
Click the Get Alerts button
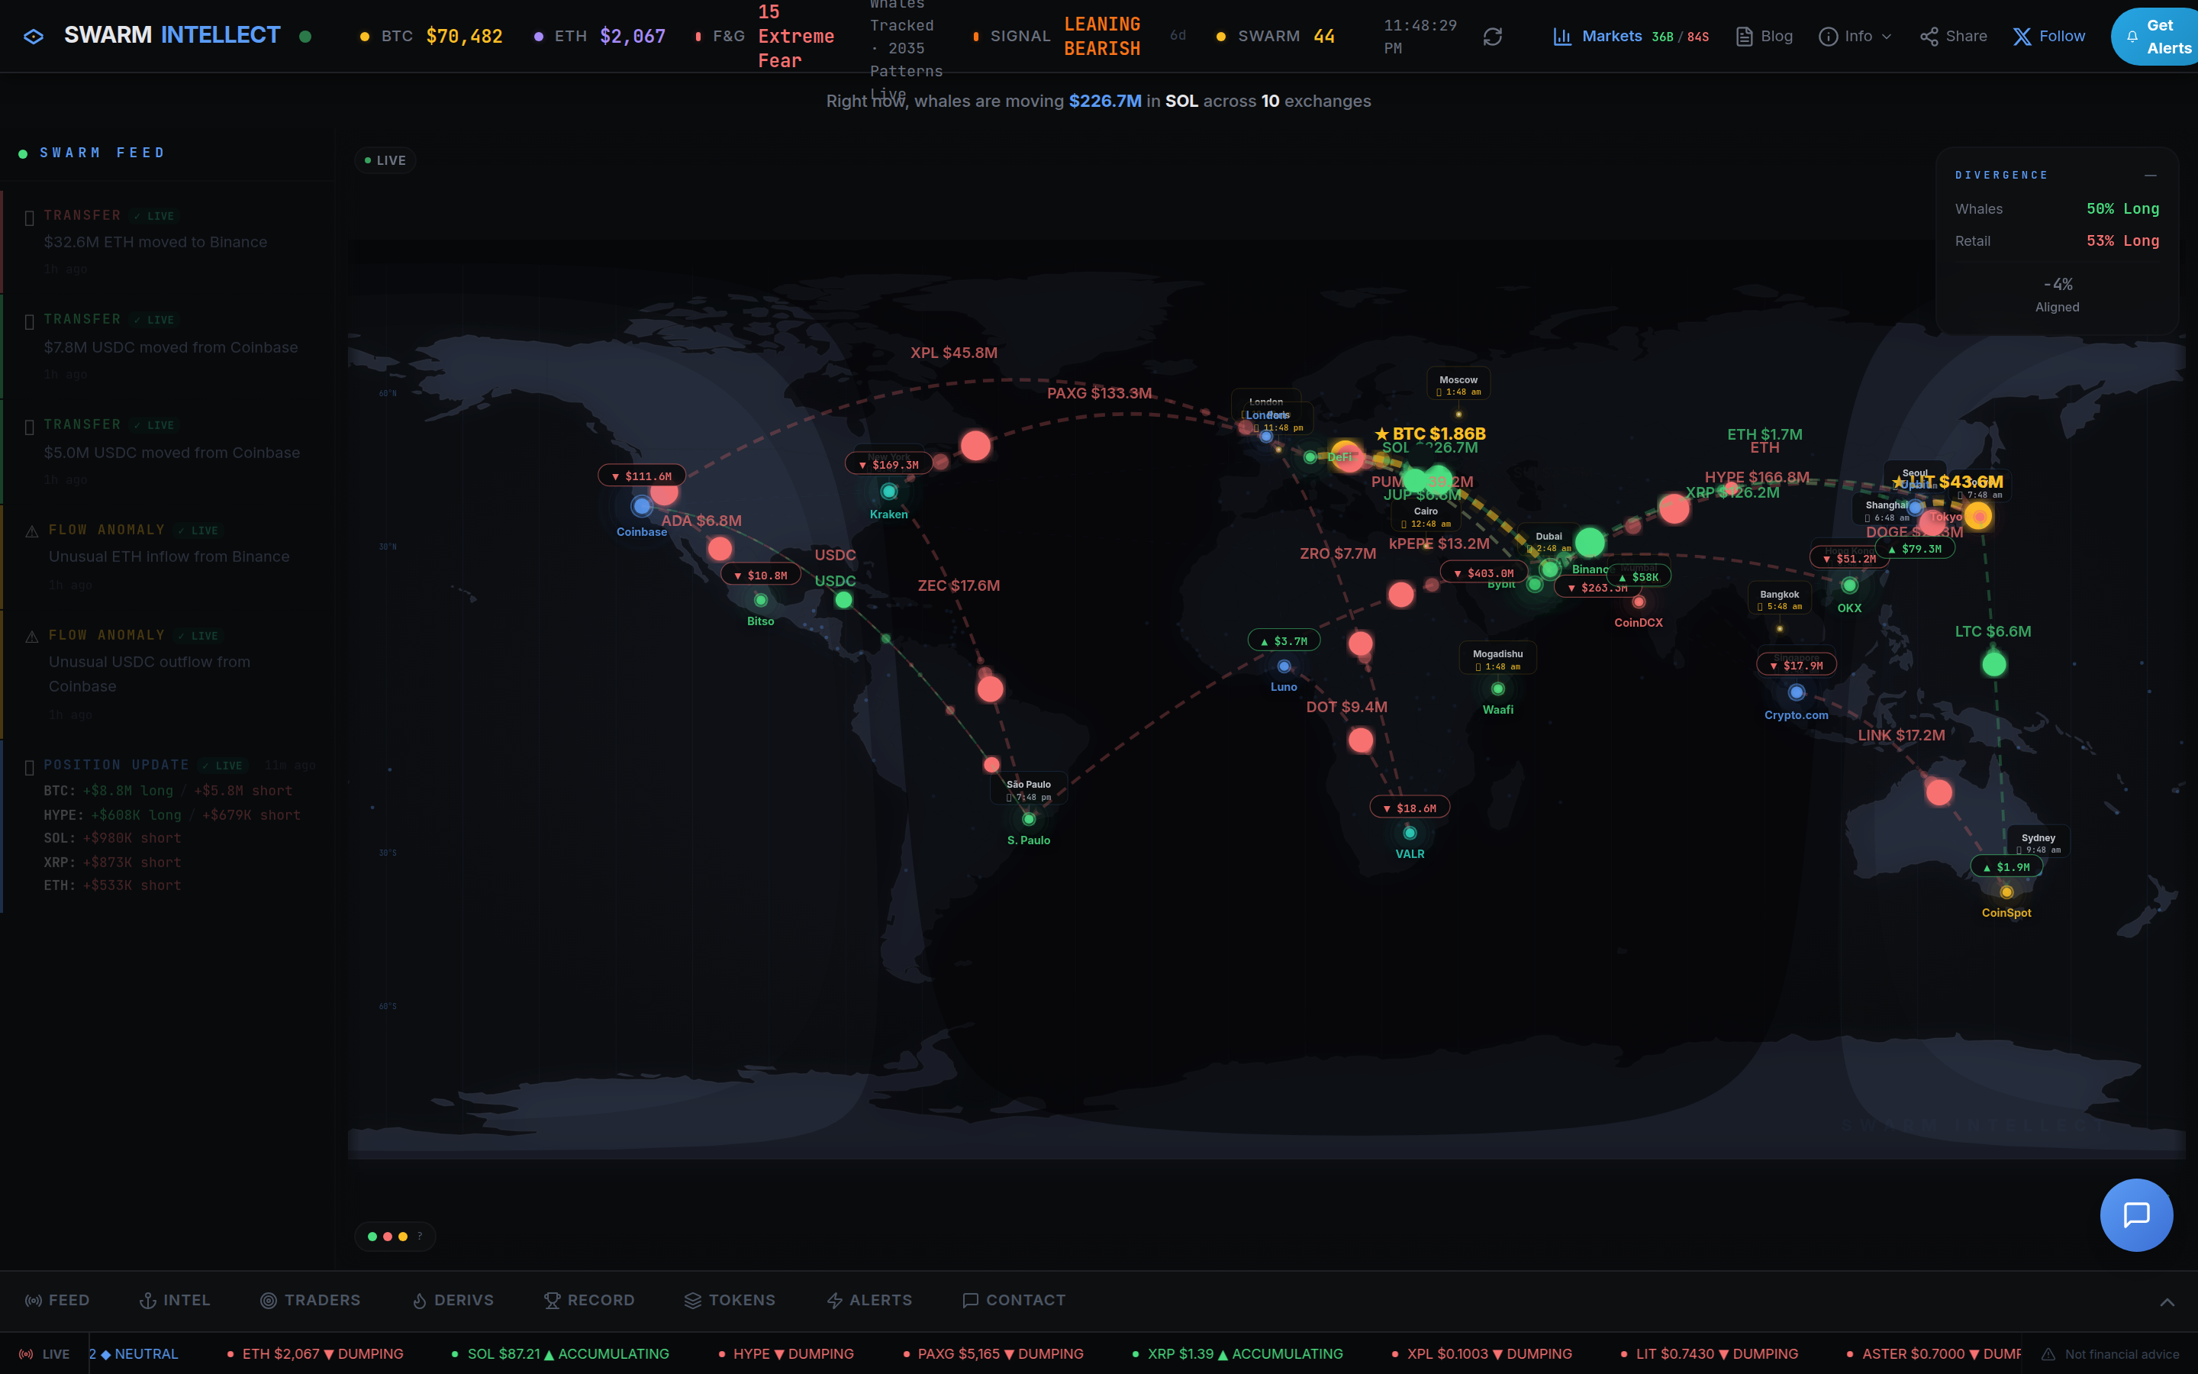click(2157, 37)
